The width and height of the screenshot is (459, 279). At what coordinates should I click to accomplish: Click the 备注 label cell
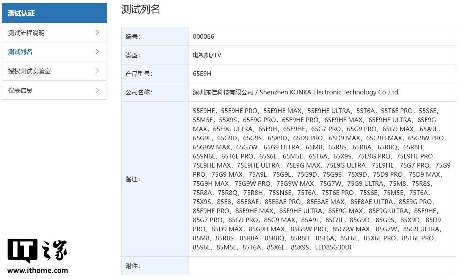point(155,179)
